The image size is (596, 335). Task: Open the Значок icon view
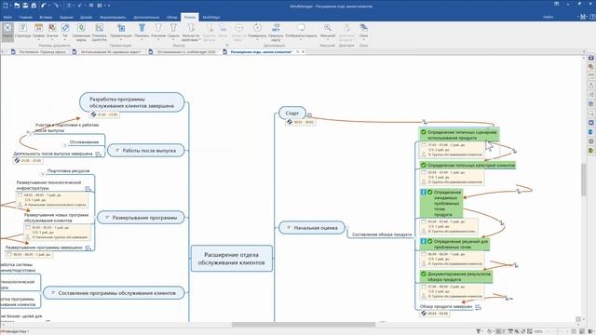point(52,31)
